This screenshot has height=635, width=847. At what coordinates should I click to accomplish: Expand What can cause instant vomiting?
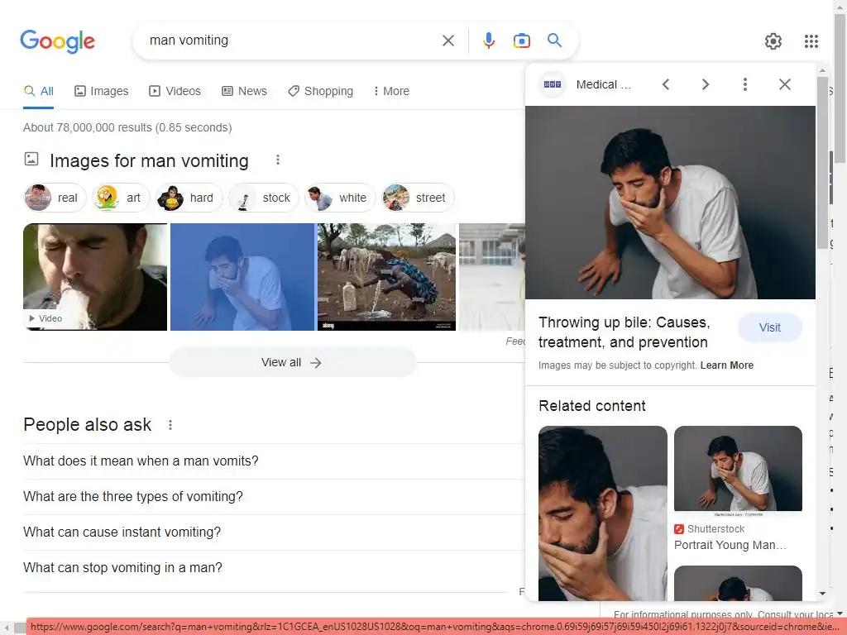[x=273, y=532]
